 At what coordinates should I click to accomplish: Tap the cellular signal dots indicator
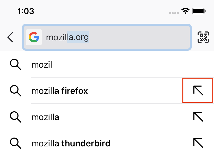pos(174,13)
